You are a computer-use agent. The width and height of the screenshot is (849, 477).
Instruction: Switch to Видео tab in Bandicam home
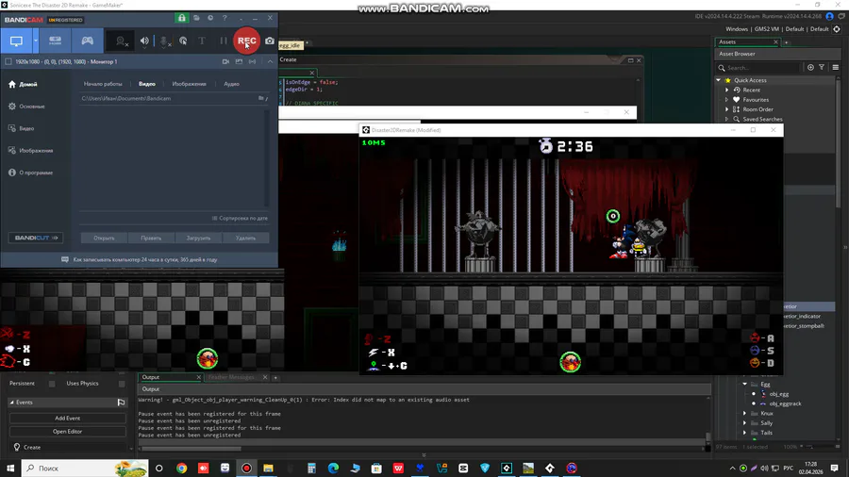[147, 84]
